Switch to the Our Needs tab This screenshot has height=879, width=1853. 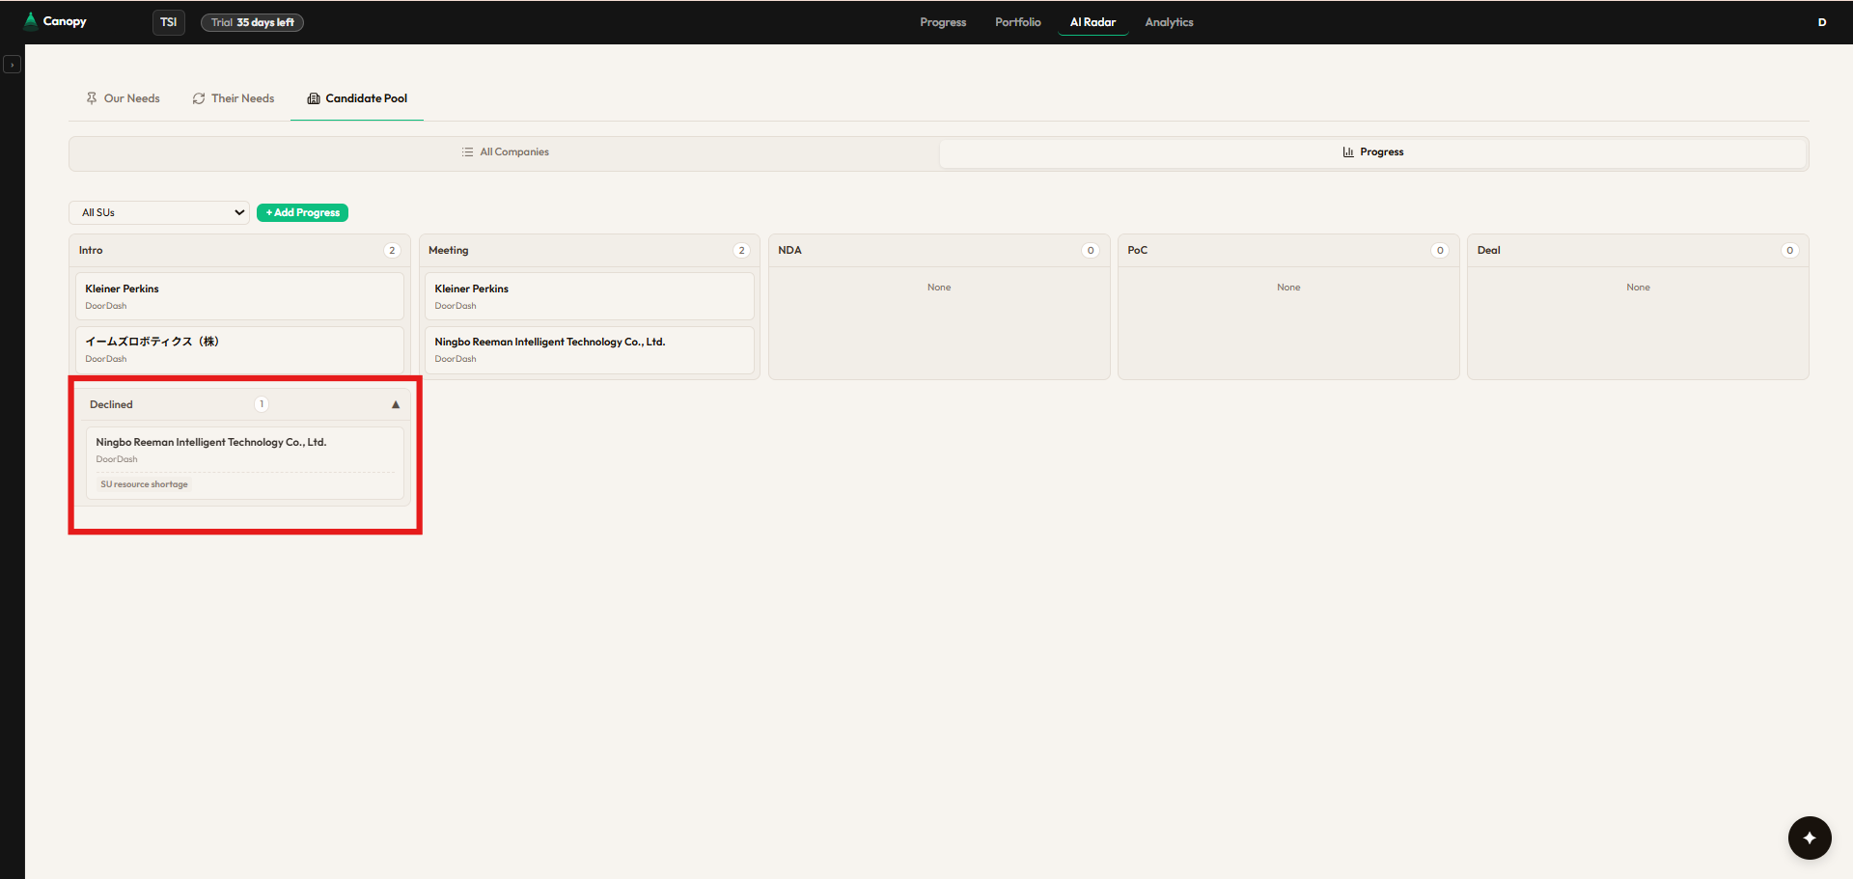click(123, 98)
